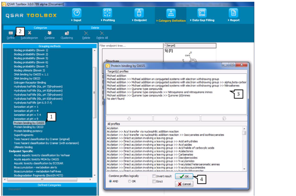Viewport: 296px width, 196px height.
Task: Open the Data Gap Filling stage icon
Action: [x=202, y=13]
